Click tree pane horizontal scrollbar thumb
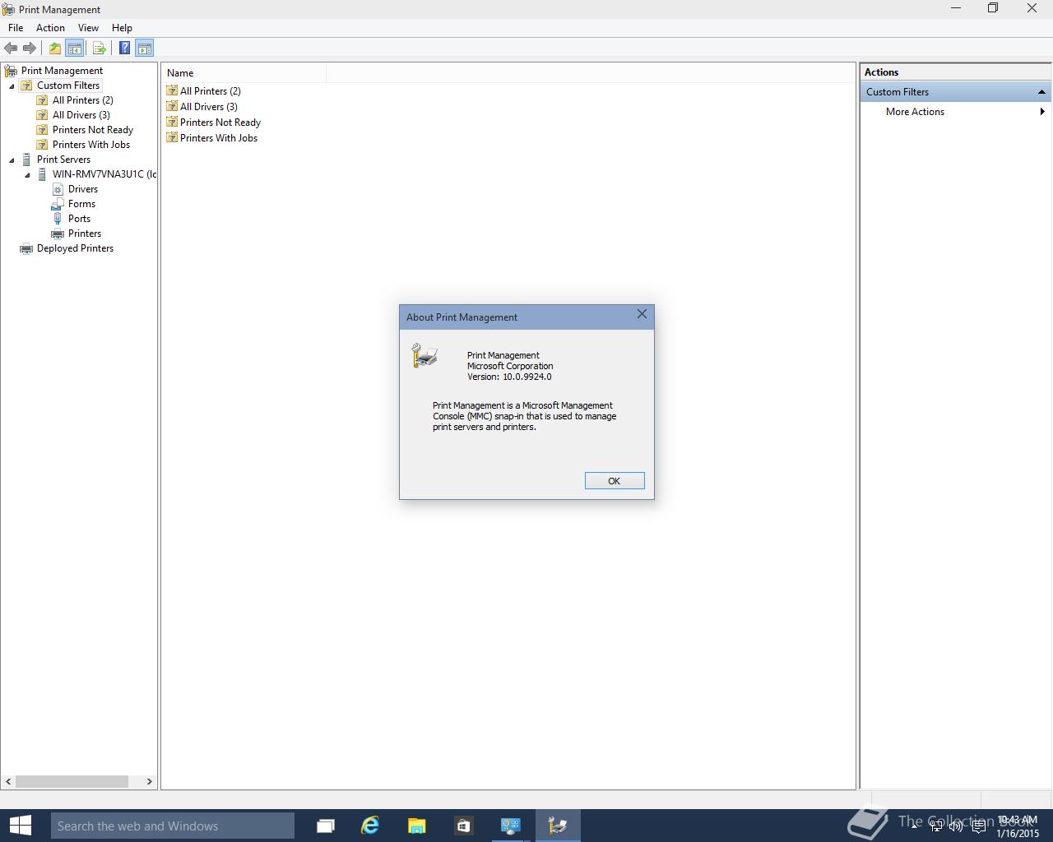 point(72,781)
